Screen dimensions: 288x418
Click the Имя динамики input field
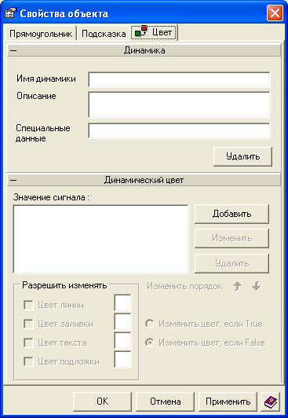[179, 79]
